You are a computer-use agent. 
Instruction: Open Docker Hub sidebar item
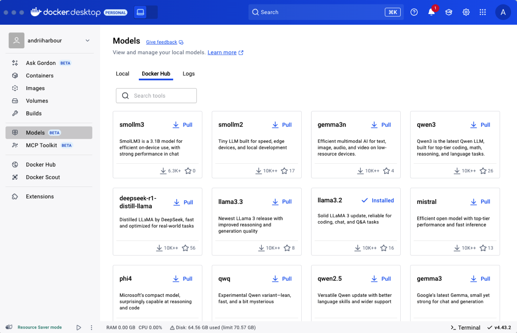[x=49, y=164]
